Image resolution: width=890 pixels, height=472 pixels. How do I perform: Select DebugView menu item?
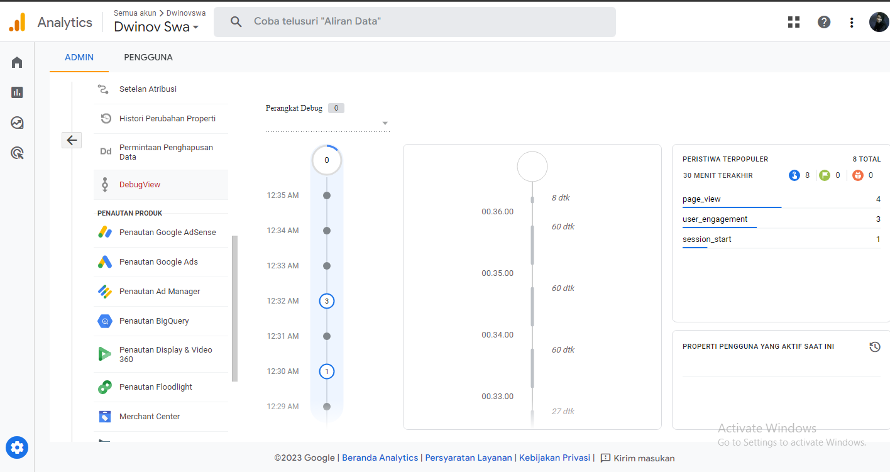161,185
